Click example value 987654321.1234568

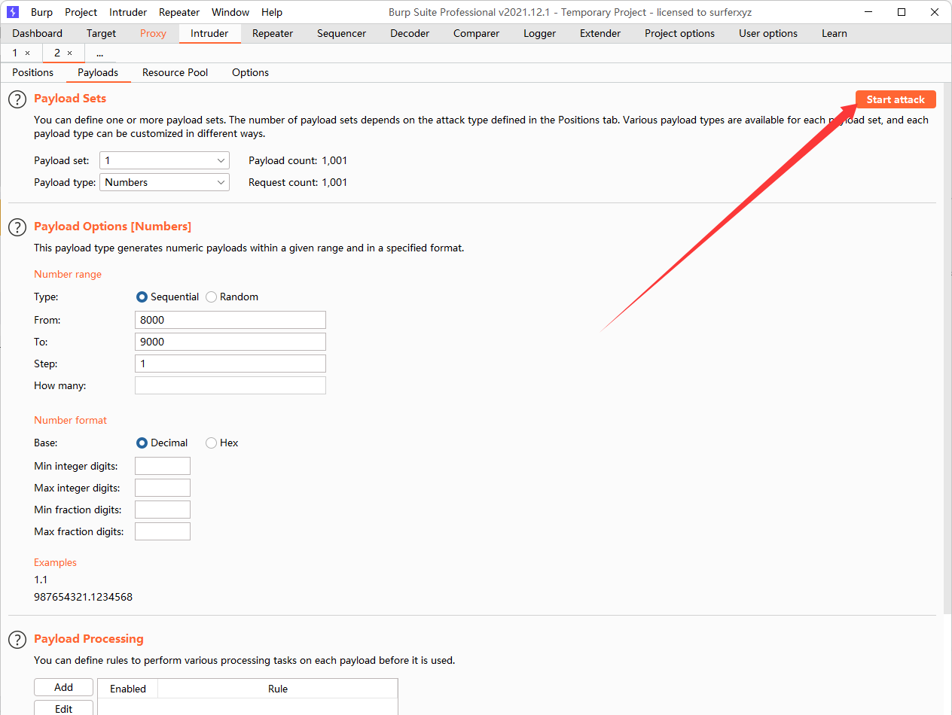click(83, 597)
